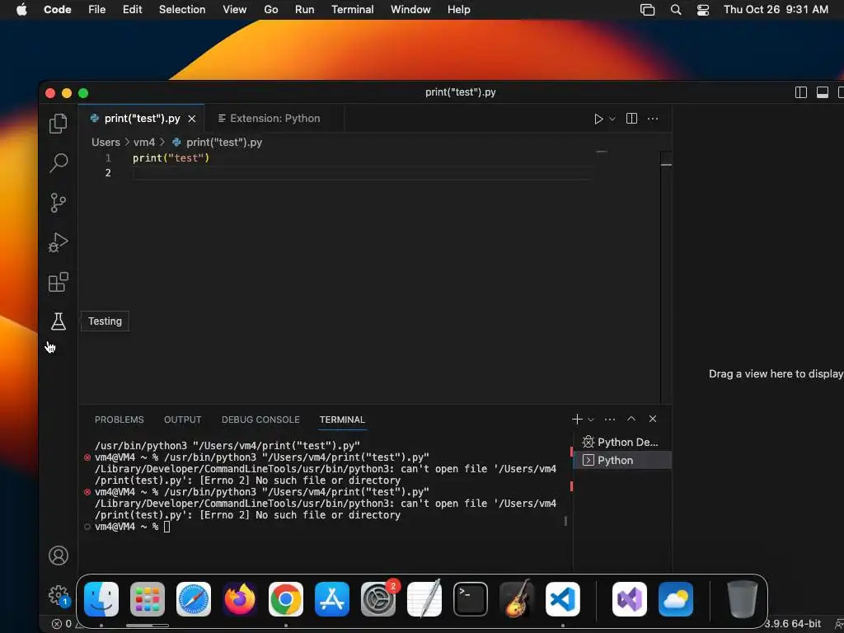Maximize the panel with up chevron

(x=631, y=419)
